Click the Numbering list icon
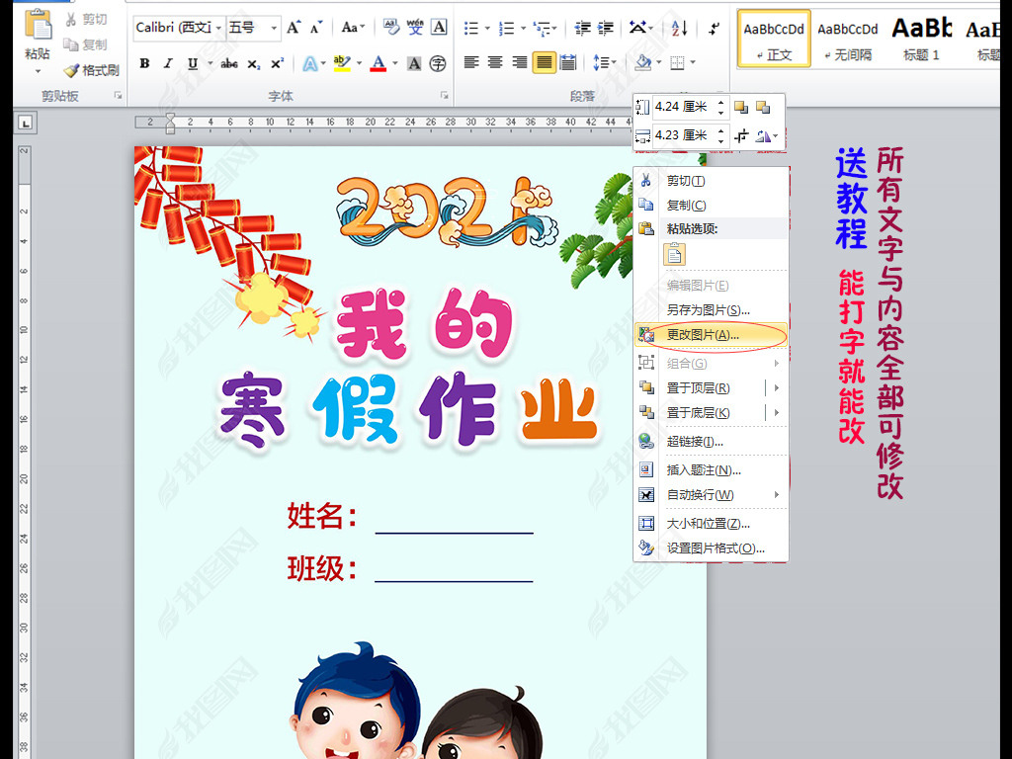The width and height of the screenshot is (1012, 759). pos(507,28)
